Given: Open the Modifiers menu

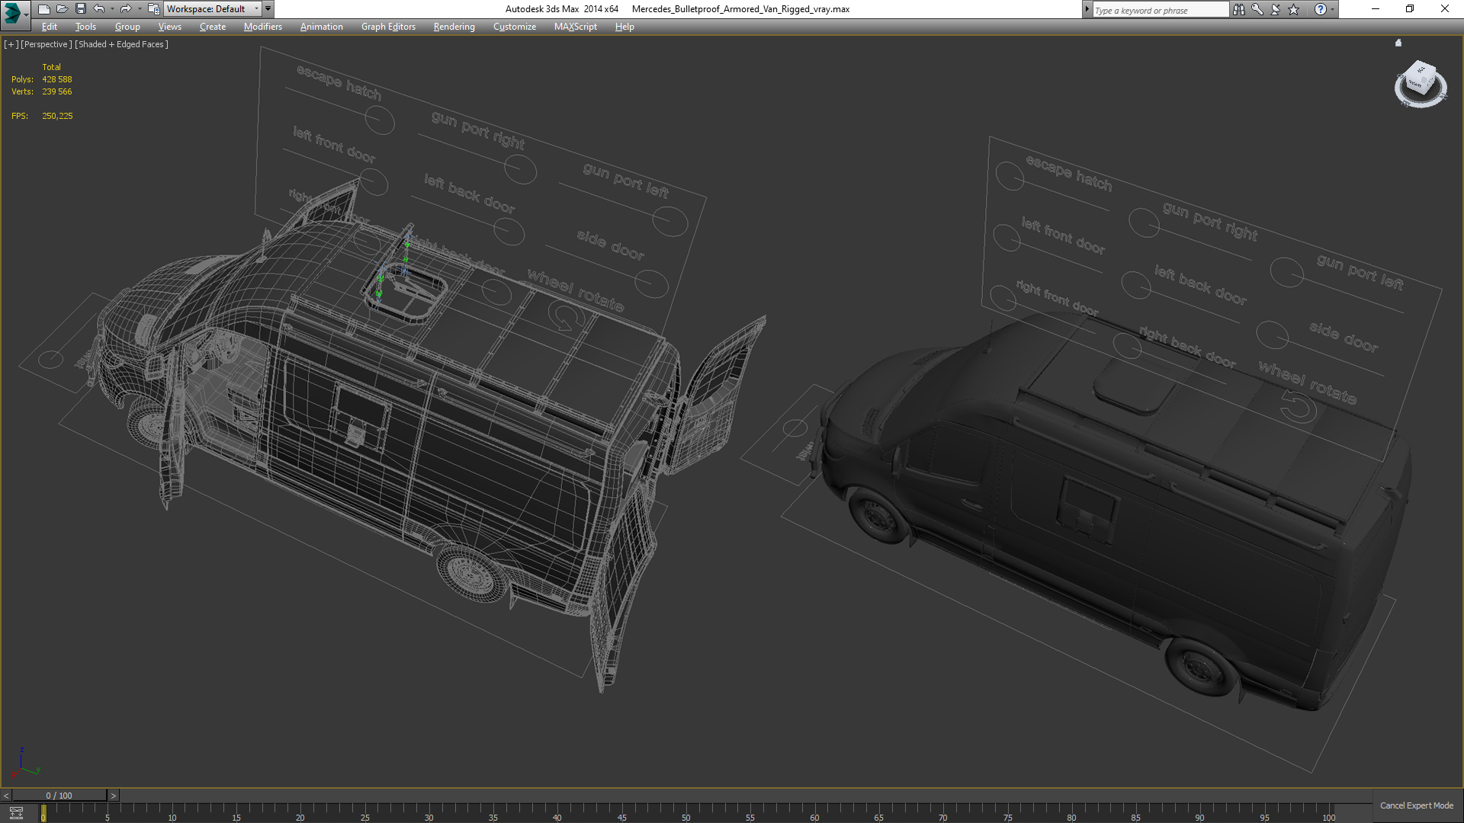Looking at the screenshot, I should coord(262,27).
